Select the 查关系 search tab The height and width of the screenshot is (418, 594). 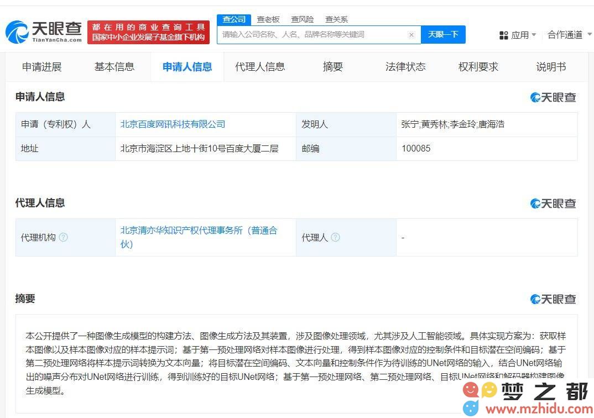pos(336,19)
